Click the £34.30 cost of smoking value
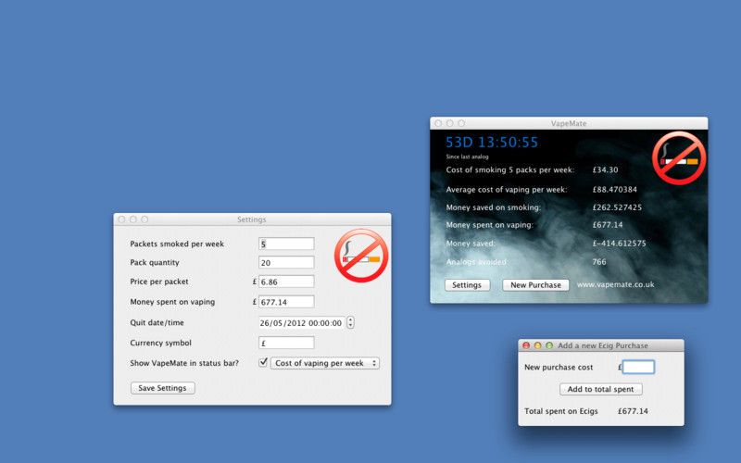741x463 pixels. [606, 169]
